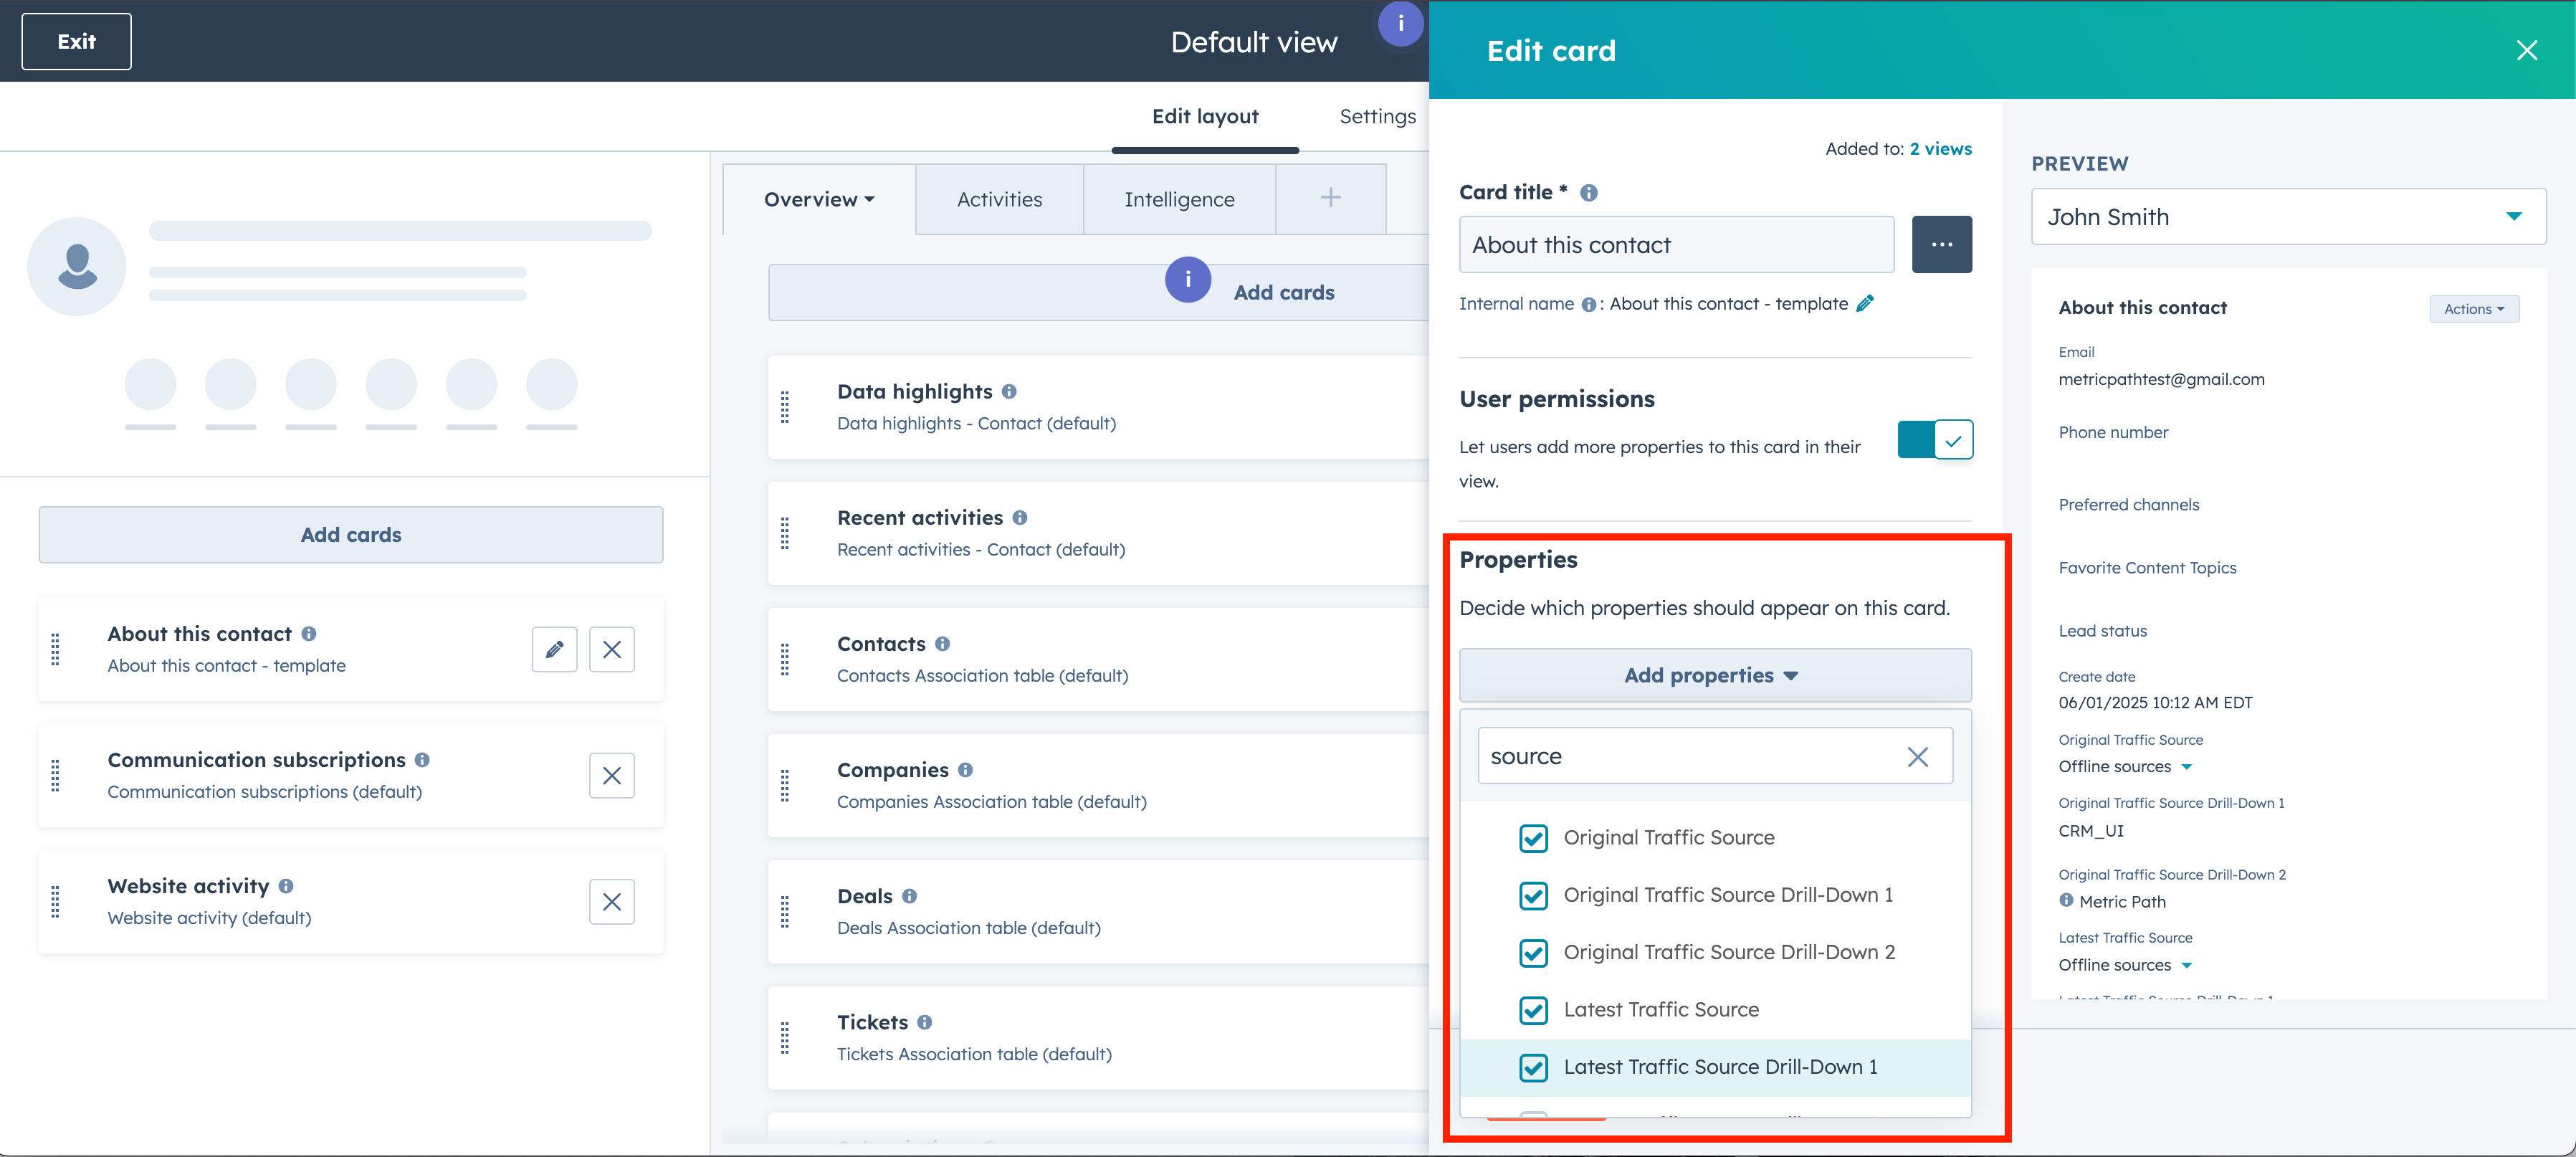Click drag handle of Deals card
Screen dimensions: 2576x1157
click(785, 911)
